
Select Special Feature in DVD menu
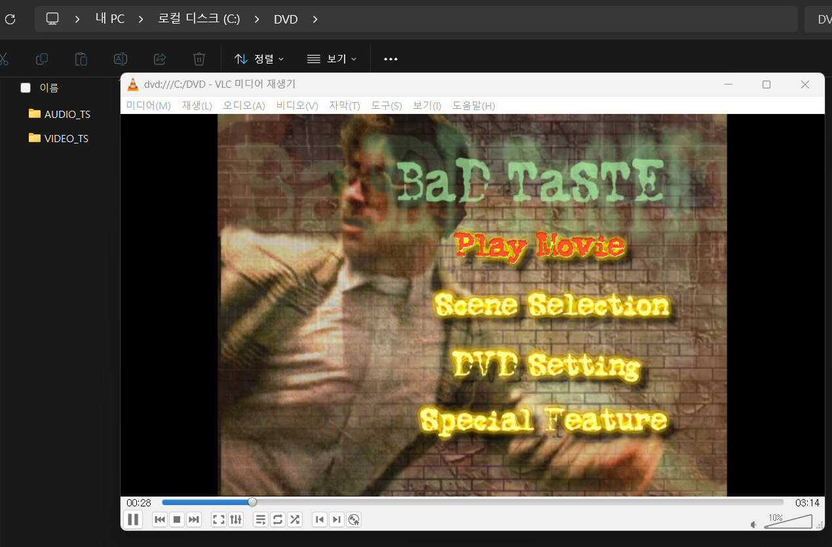coord(543,421)
